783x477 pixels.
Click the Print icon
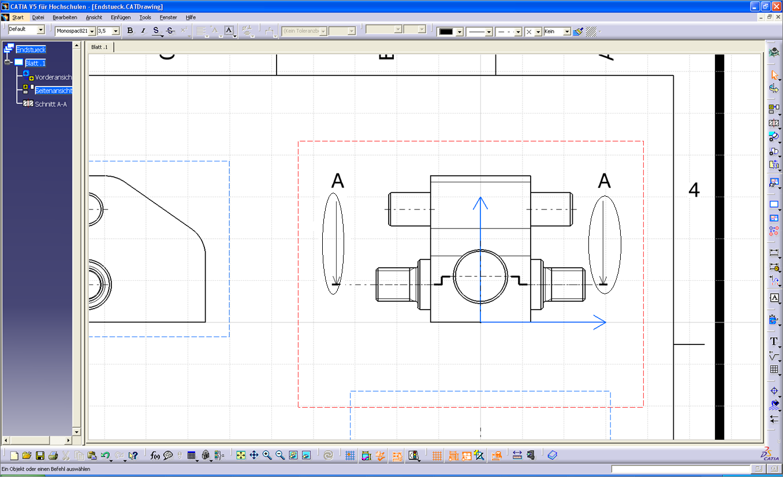point(53,456)
